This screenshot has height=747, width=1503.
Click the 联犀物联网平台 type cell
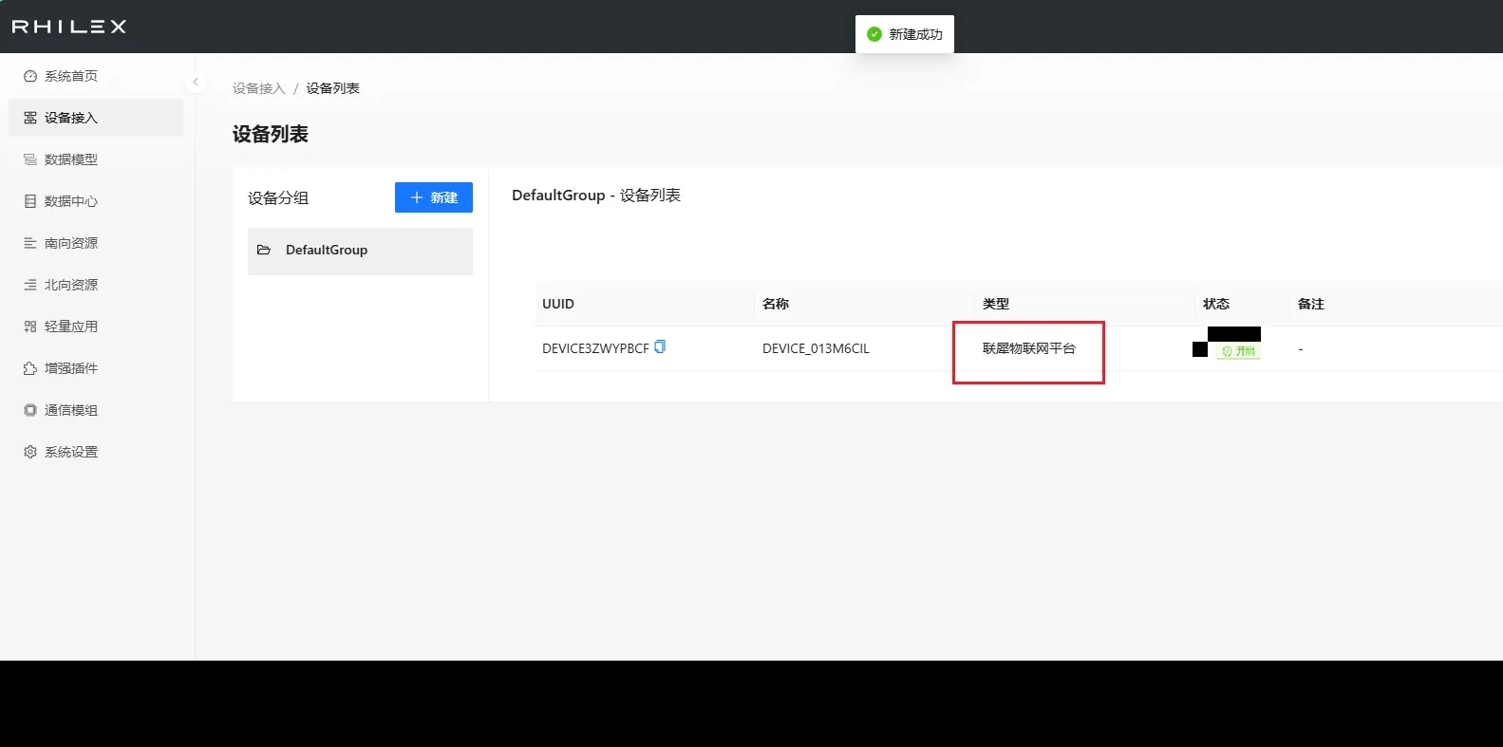pos(1028,348)
